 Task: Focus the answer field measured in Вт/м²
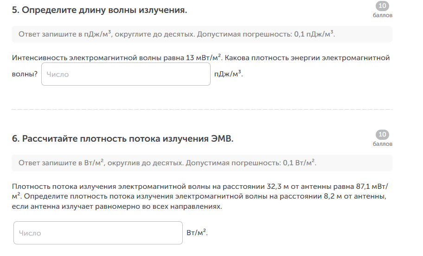pyautogui.click(x=98, y=233)
